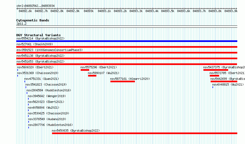Screen dimensions: 245x144
Task: Click the nsv3541823 small blue marker
Action: (x=26, y=87)
